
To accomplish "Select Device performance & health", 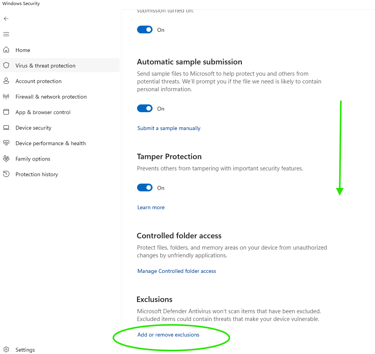I will (50, 143).
